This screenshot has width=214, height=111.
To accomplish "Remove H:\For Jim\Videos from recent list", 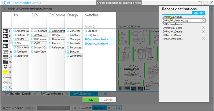I will pyautogui.click(x=203, y=39).
